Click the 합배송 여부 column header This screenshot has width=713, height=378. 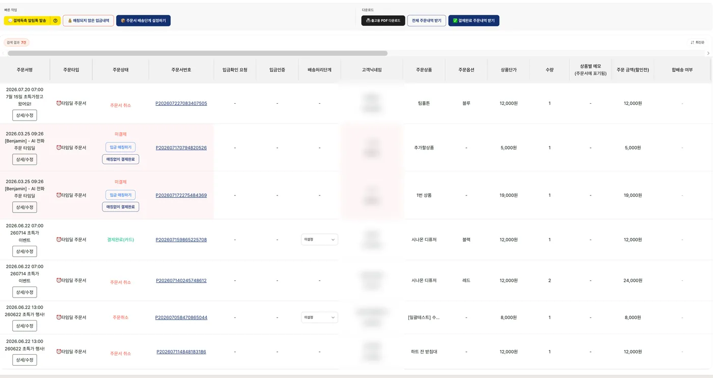(682, 70)
